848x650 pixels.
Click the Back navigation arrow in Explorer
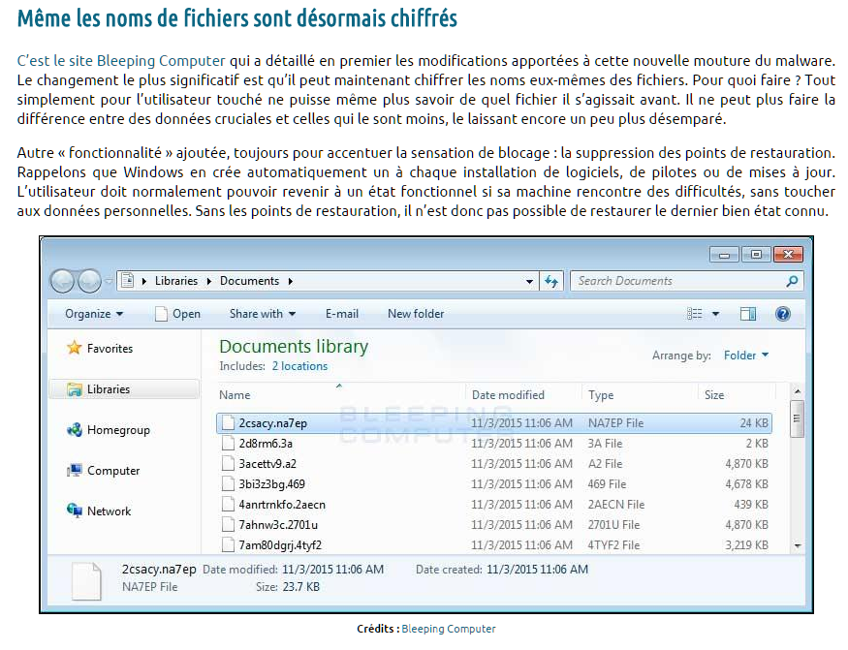point(62,281)
